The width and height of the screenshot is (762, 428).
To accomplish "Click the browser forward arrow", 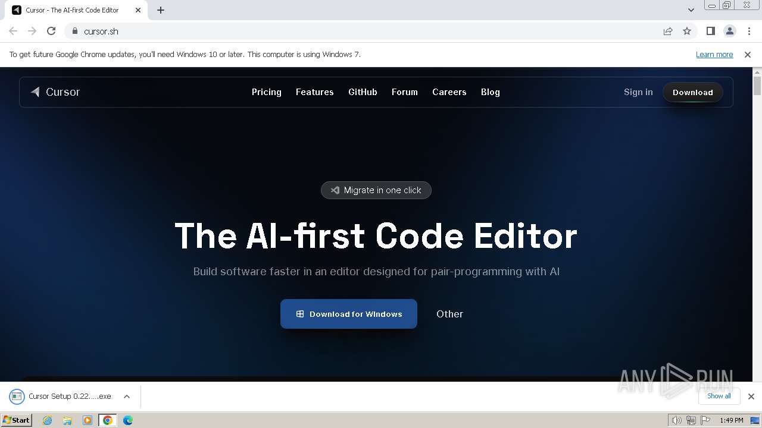I will pyautogui.click(x=32, y=31).
